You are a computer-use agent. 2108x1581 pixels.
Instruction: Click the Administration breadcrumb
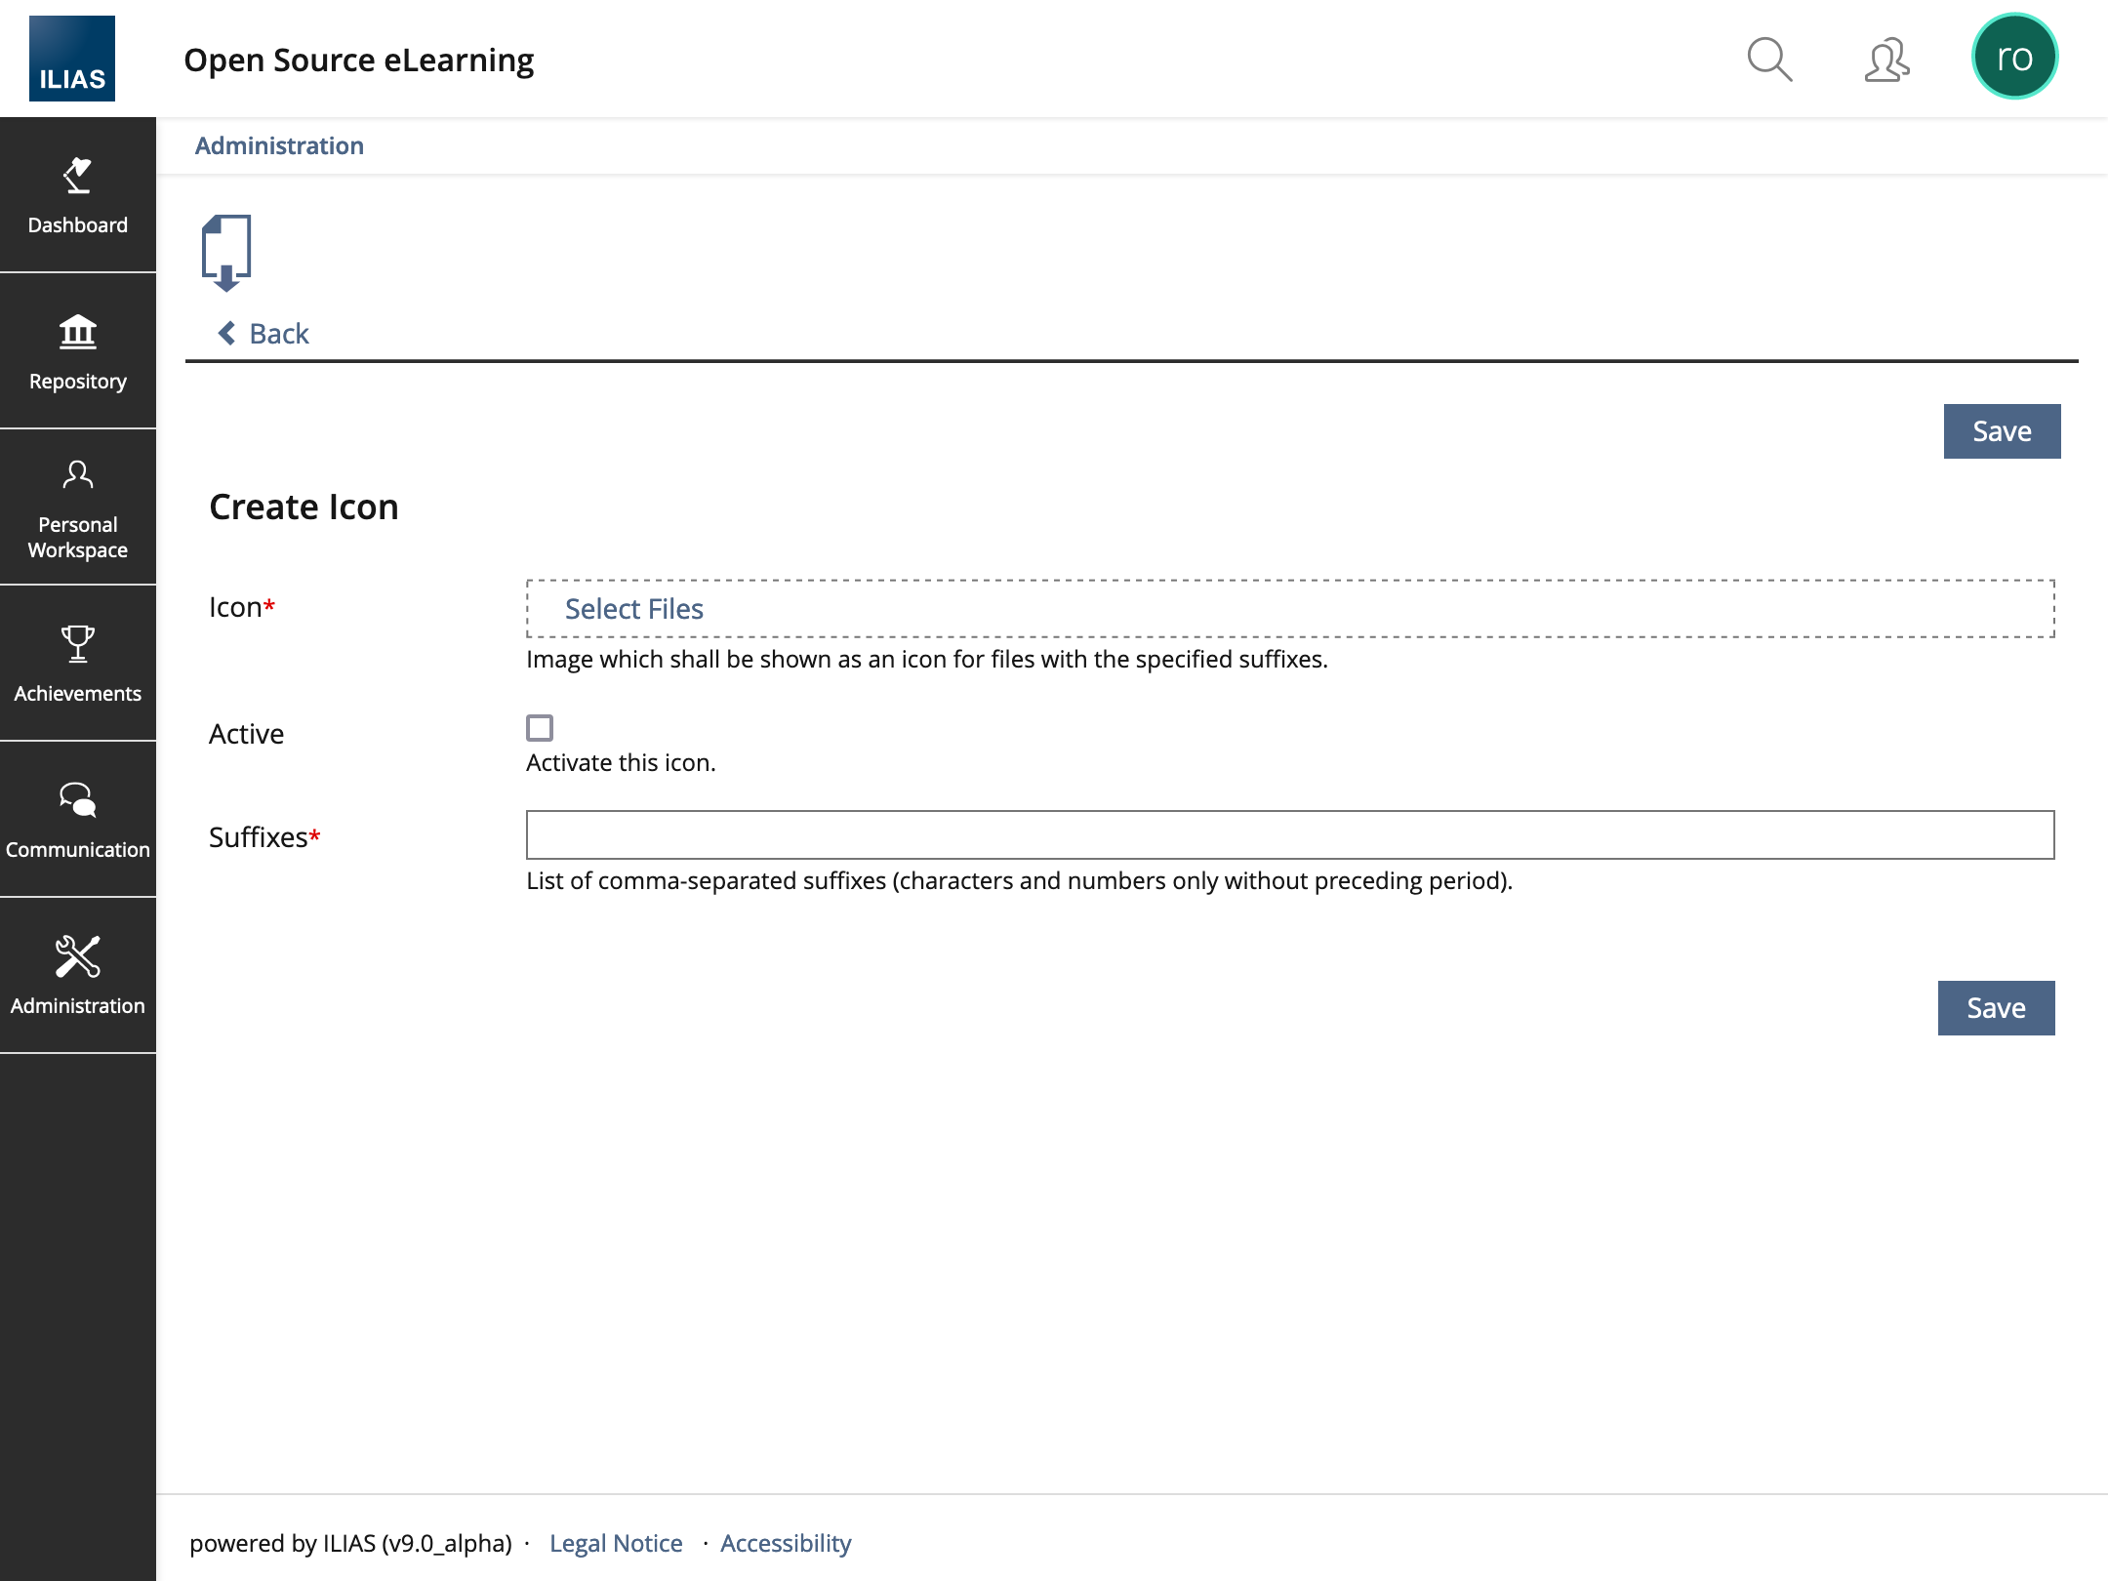[x=279, y=145]
